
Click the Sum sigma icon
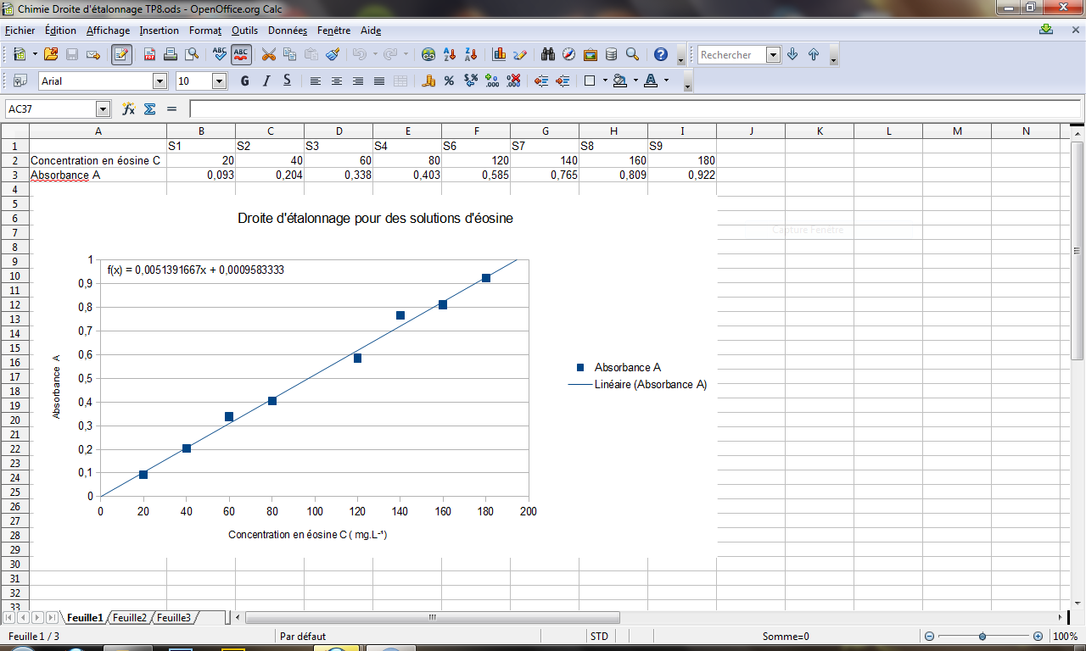pos(150,109)
